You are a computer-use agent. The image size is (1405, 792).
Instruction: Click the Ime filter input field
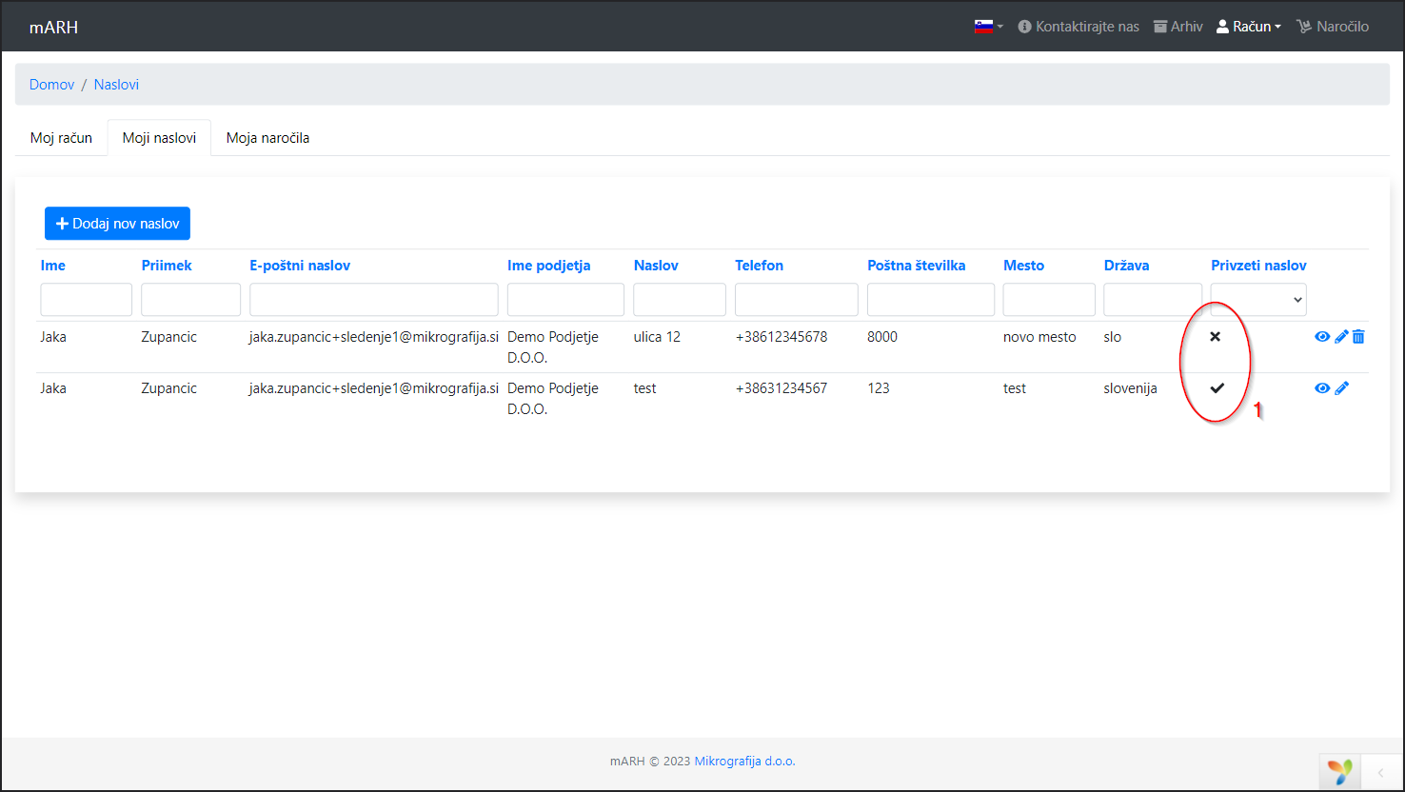pos(86,300)
